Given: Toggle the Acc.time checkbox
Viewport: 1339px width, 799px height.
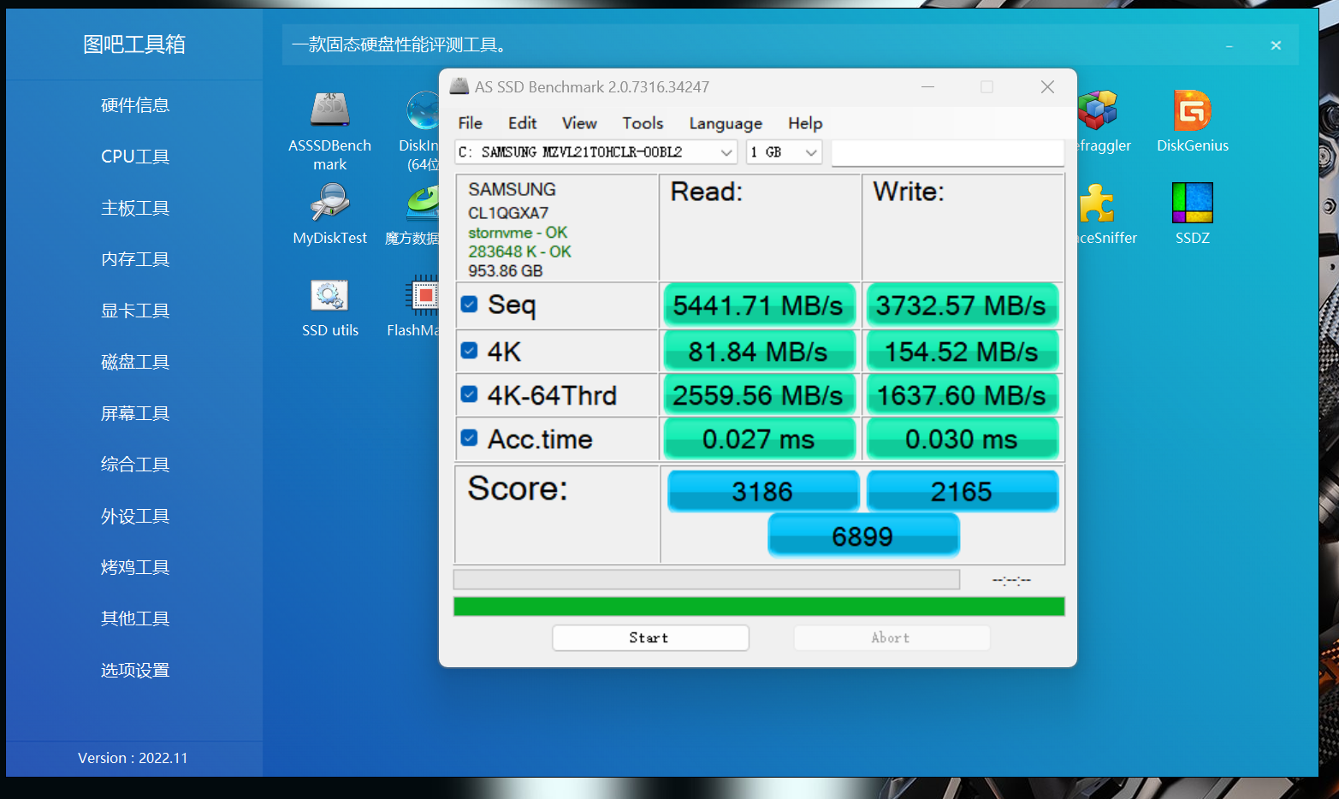Looking at the screenshot, I should click(469, 438).
